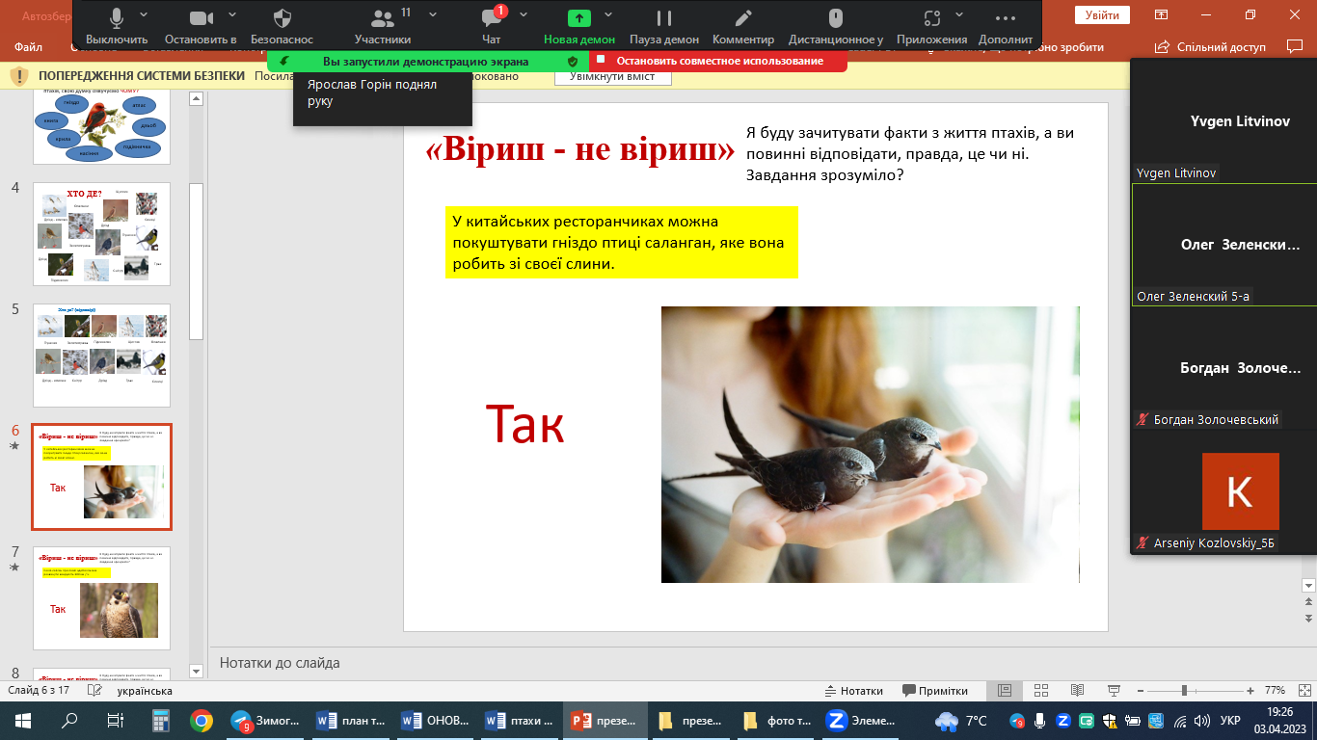Switch to Slide Sorter view icon

point(1040,691)
